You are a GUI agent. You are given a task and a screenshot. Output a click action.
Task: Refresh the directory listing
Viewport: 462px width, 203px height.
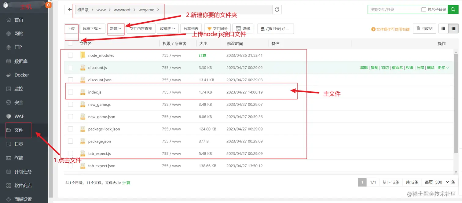pyautogui.click(x=277, y=10)
